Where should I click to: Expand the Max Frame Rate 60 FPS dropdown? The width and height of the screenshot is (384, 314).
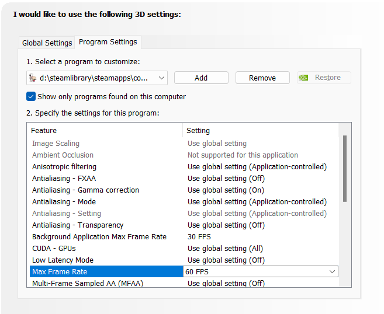pyautogui.click(x=332, y=271)
